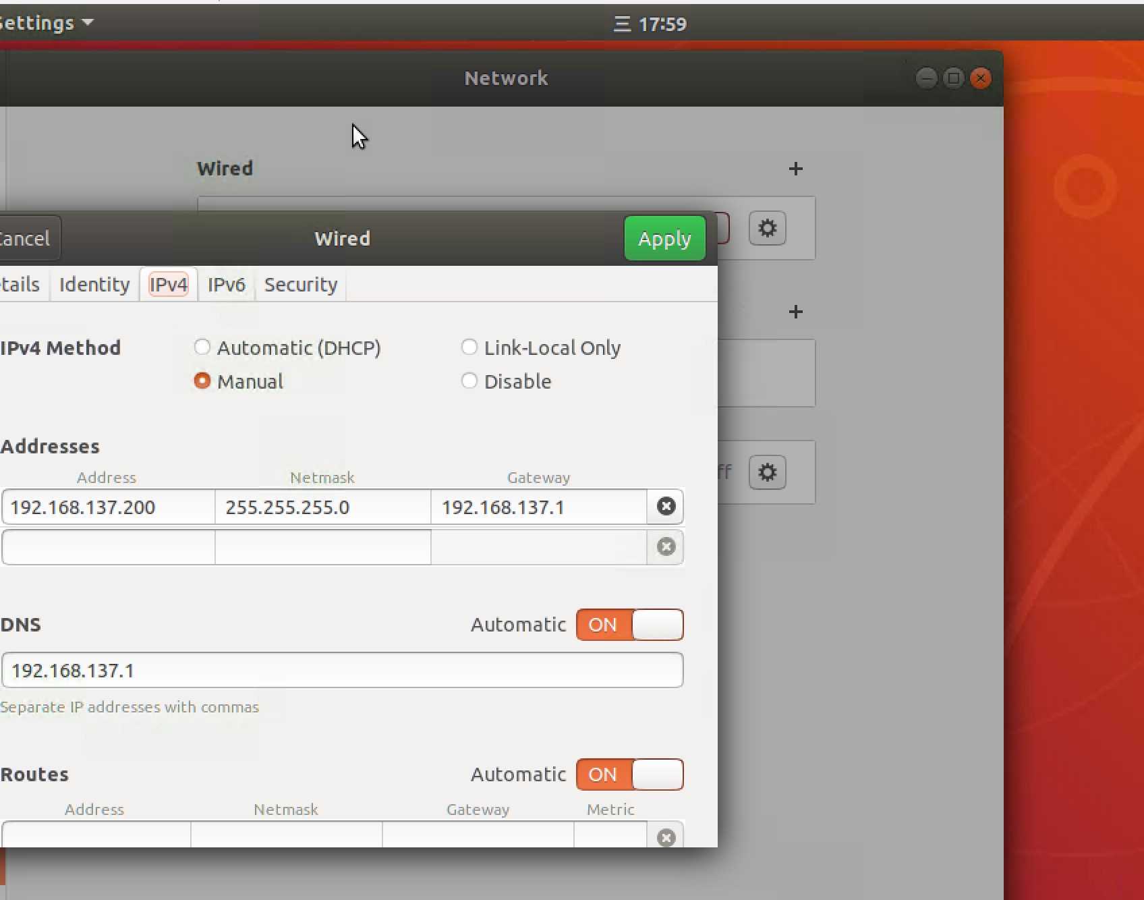Screen dimensions: 1144x900
Task: Focus the empty second gateway field
Action: coord(539,547)
